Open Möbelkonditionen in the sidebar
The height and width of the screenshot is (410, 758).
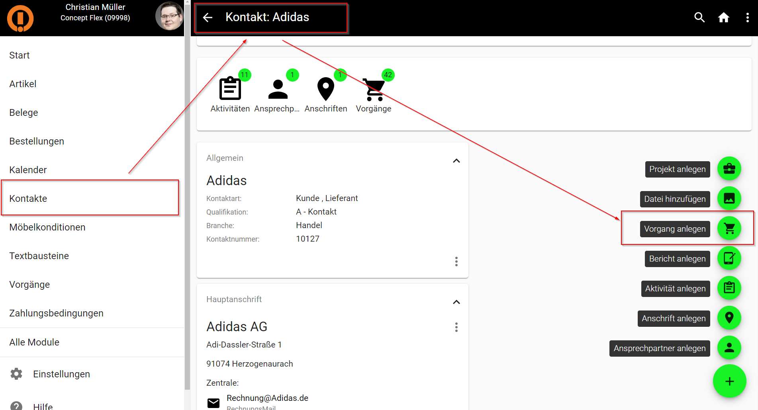click(x=92, y=227)
